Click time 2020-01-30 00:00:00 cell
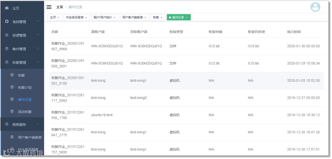 [x=303, y=46]
